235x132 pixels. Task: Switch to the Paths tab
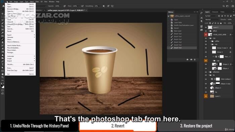222,12
